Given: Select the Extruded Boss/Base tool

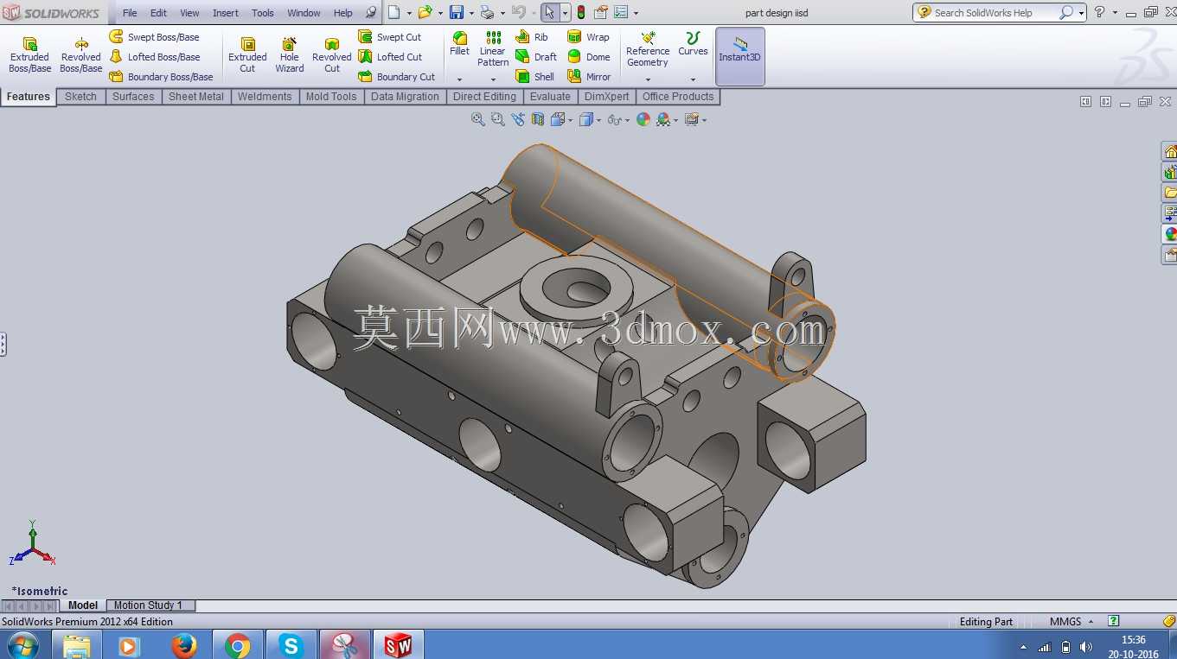Looking at the screenshot, I should pyautogui.click(x=30, y=55).
